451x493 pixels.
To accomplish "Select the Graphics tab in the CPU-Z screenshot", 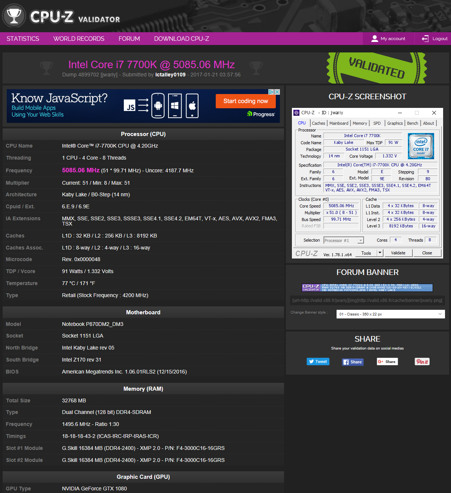I will pyautogui.click(x=395, y=123).
